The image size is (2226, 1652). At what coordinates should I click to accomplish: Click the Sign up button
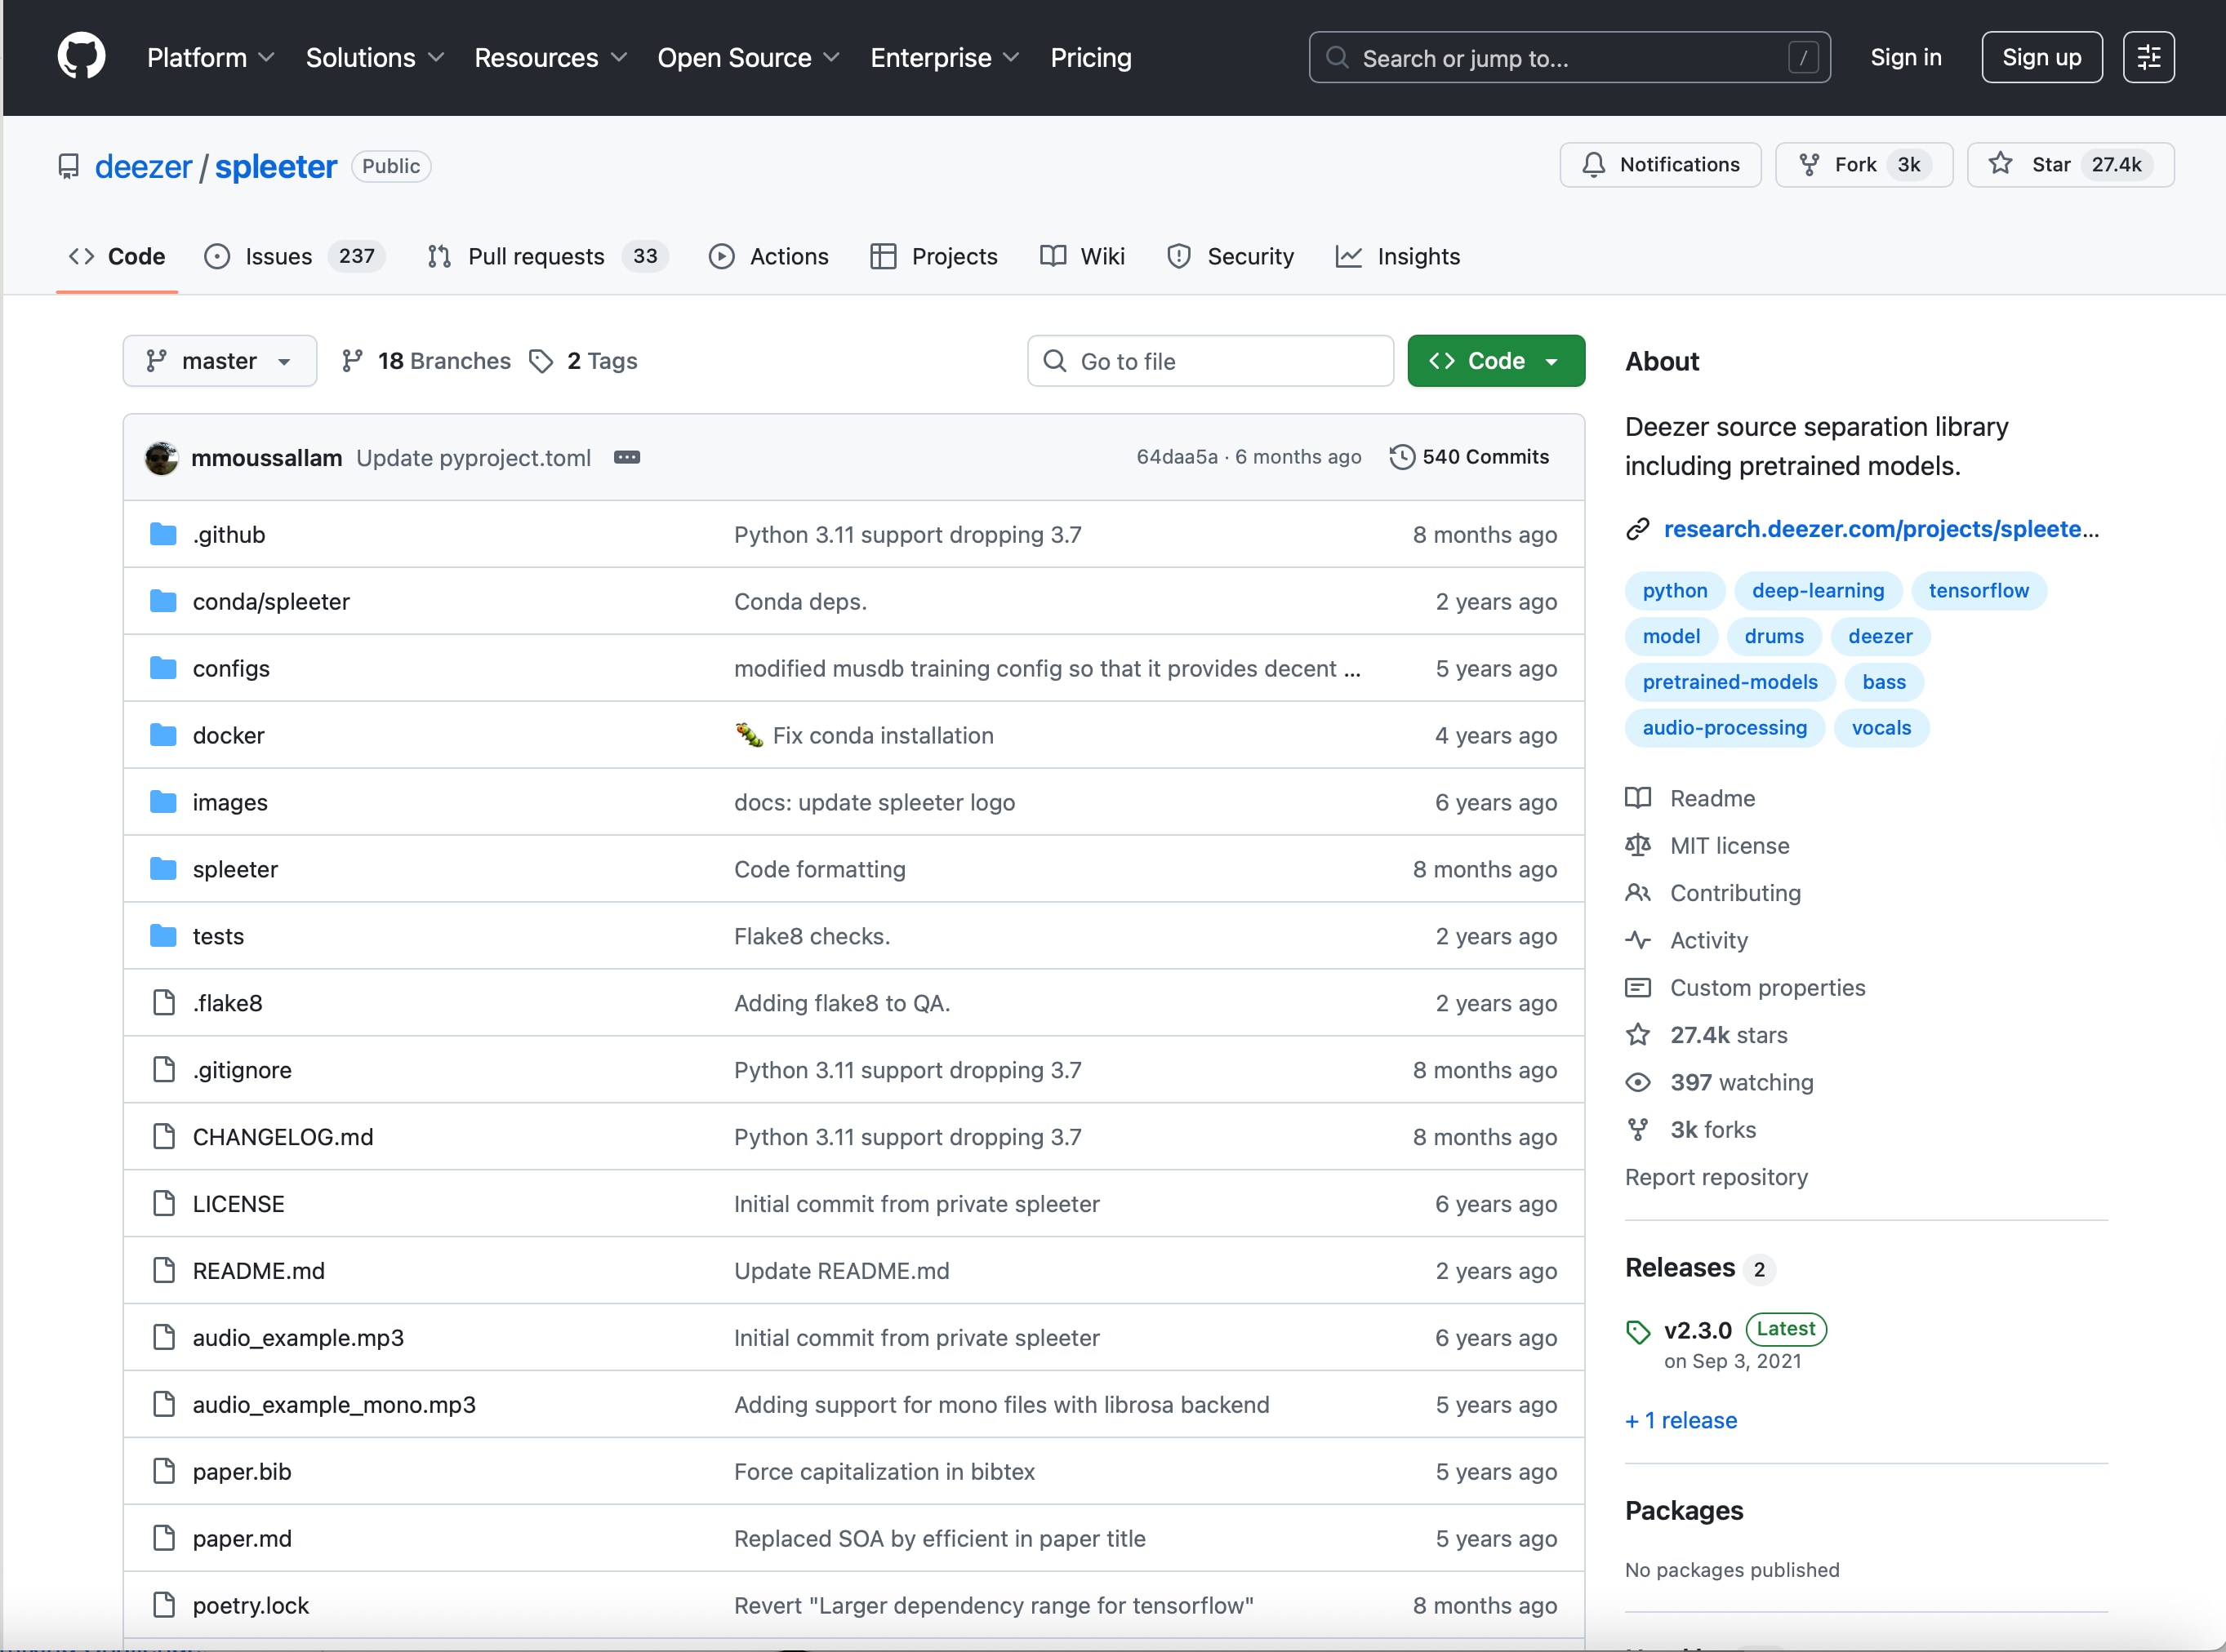[x=2041, y=57]
